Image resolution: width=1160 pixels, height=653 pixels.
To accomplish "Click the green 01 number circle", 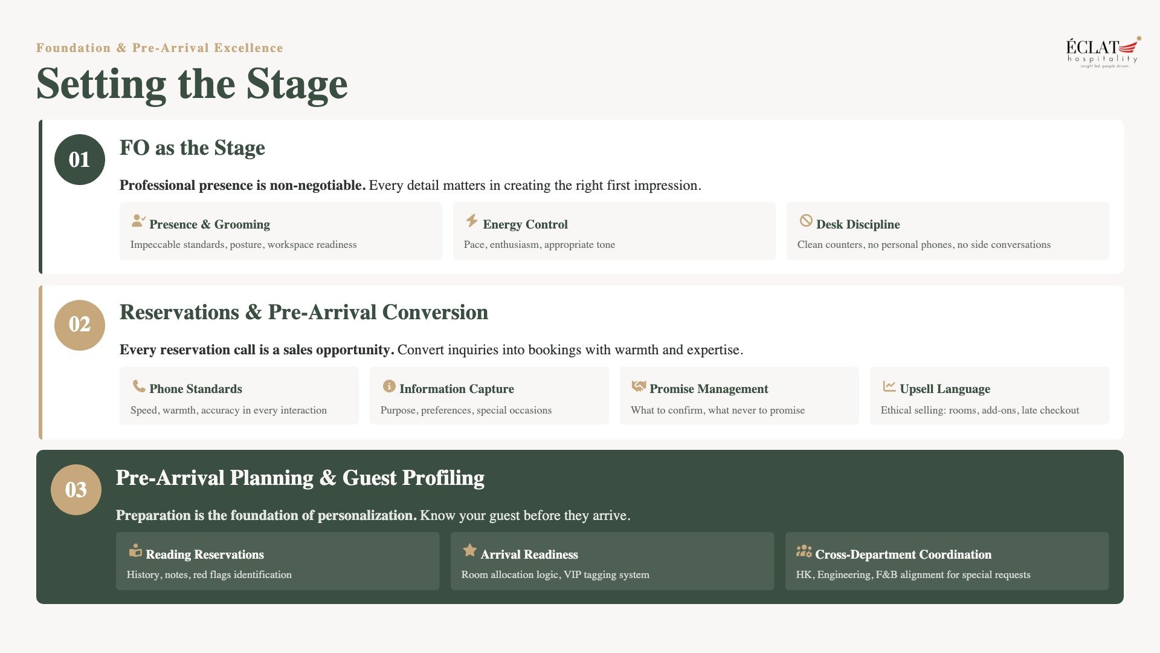I will click(80, 160).
